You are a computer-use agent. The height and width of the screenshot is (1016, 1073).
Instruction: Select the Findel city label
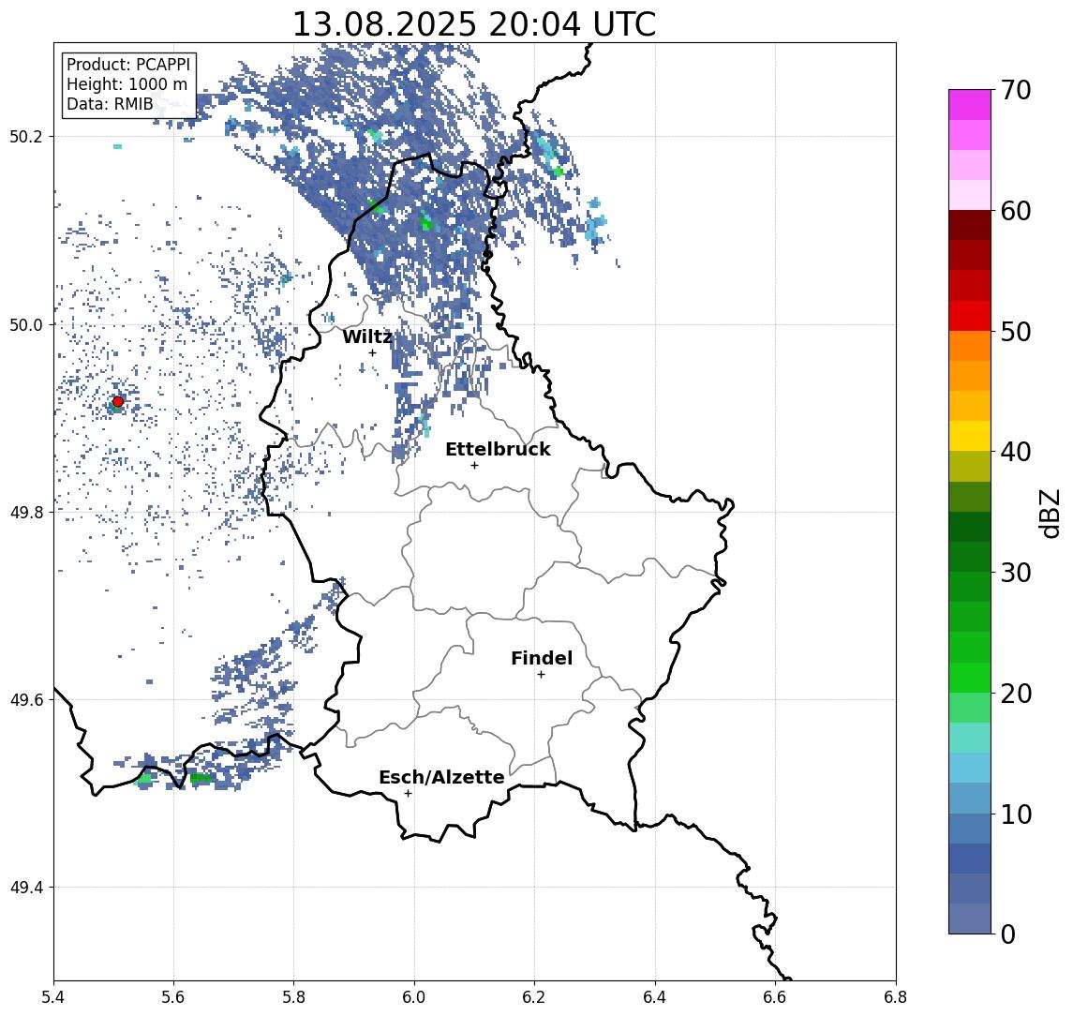click(x=542, y=658)
